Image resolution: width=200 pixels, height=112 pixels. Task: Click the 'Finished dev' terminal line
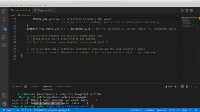tap(59, 94)
